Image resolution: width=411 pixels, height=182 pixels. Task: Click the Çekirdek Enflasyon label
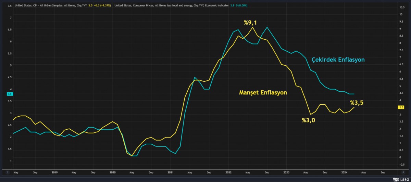click(338, 60)
